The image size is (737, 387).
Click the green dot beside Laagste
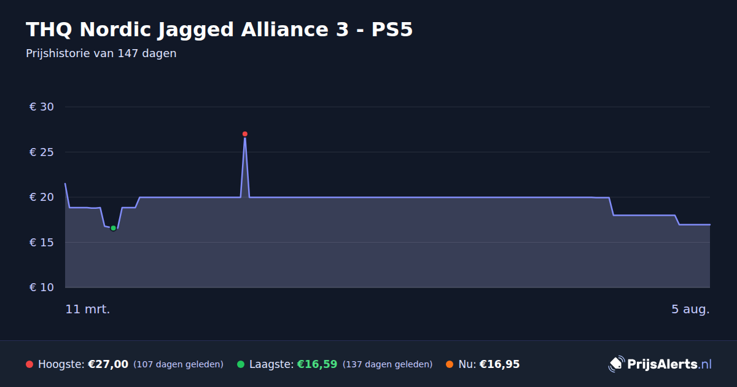(x=241, y=364)
